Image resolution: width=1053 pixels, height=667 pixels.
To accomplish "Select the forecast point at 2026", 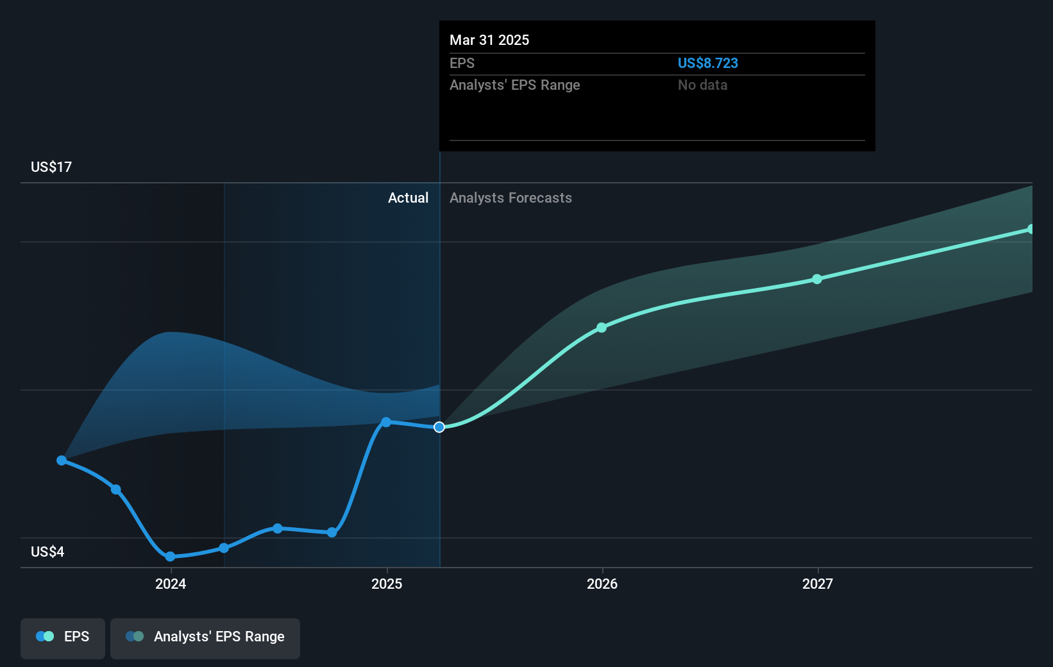I will 602,328.
